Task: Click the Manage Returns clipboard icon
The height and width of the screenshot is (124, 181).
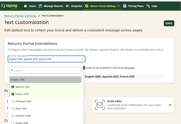Action: tap(40, 6)
